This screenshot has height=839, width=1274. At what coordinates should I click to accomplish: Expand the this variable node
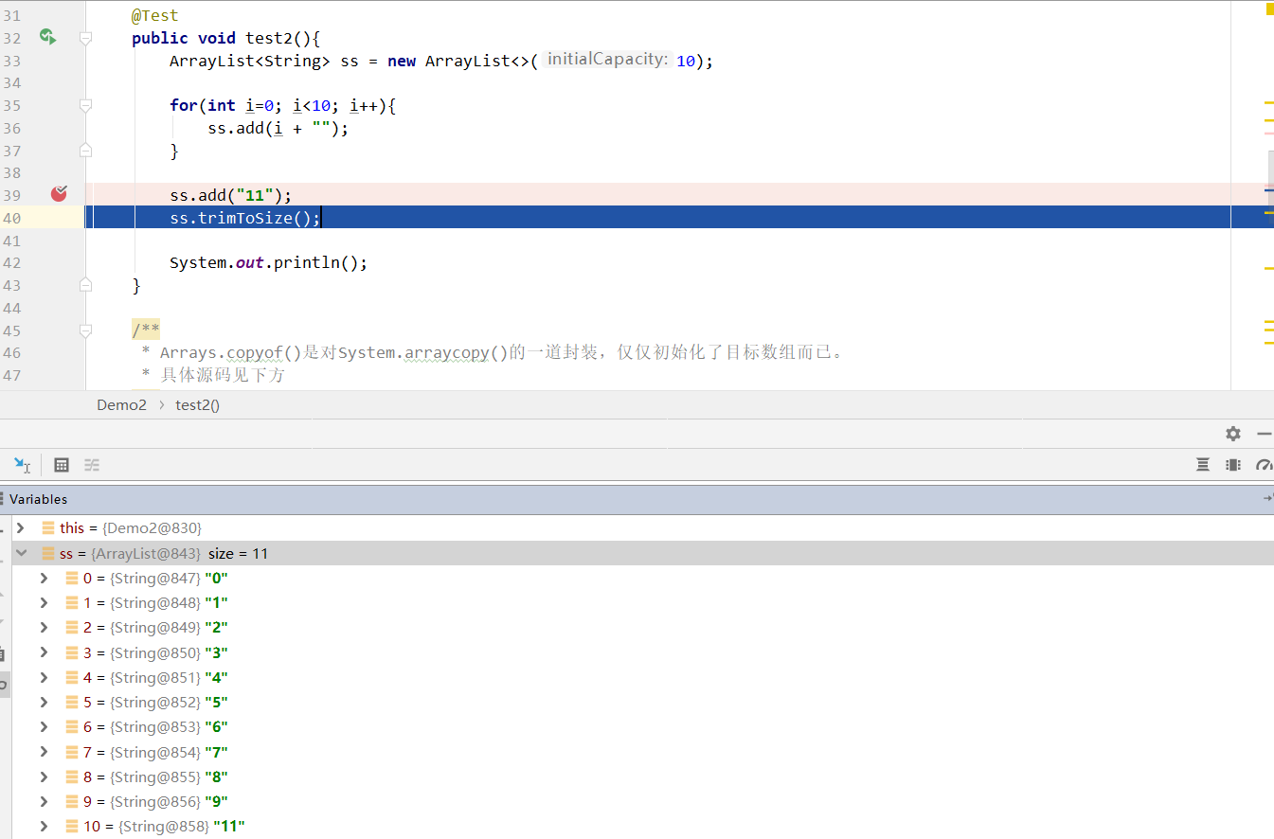click(21, 527)
